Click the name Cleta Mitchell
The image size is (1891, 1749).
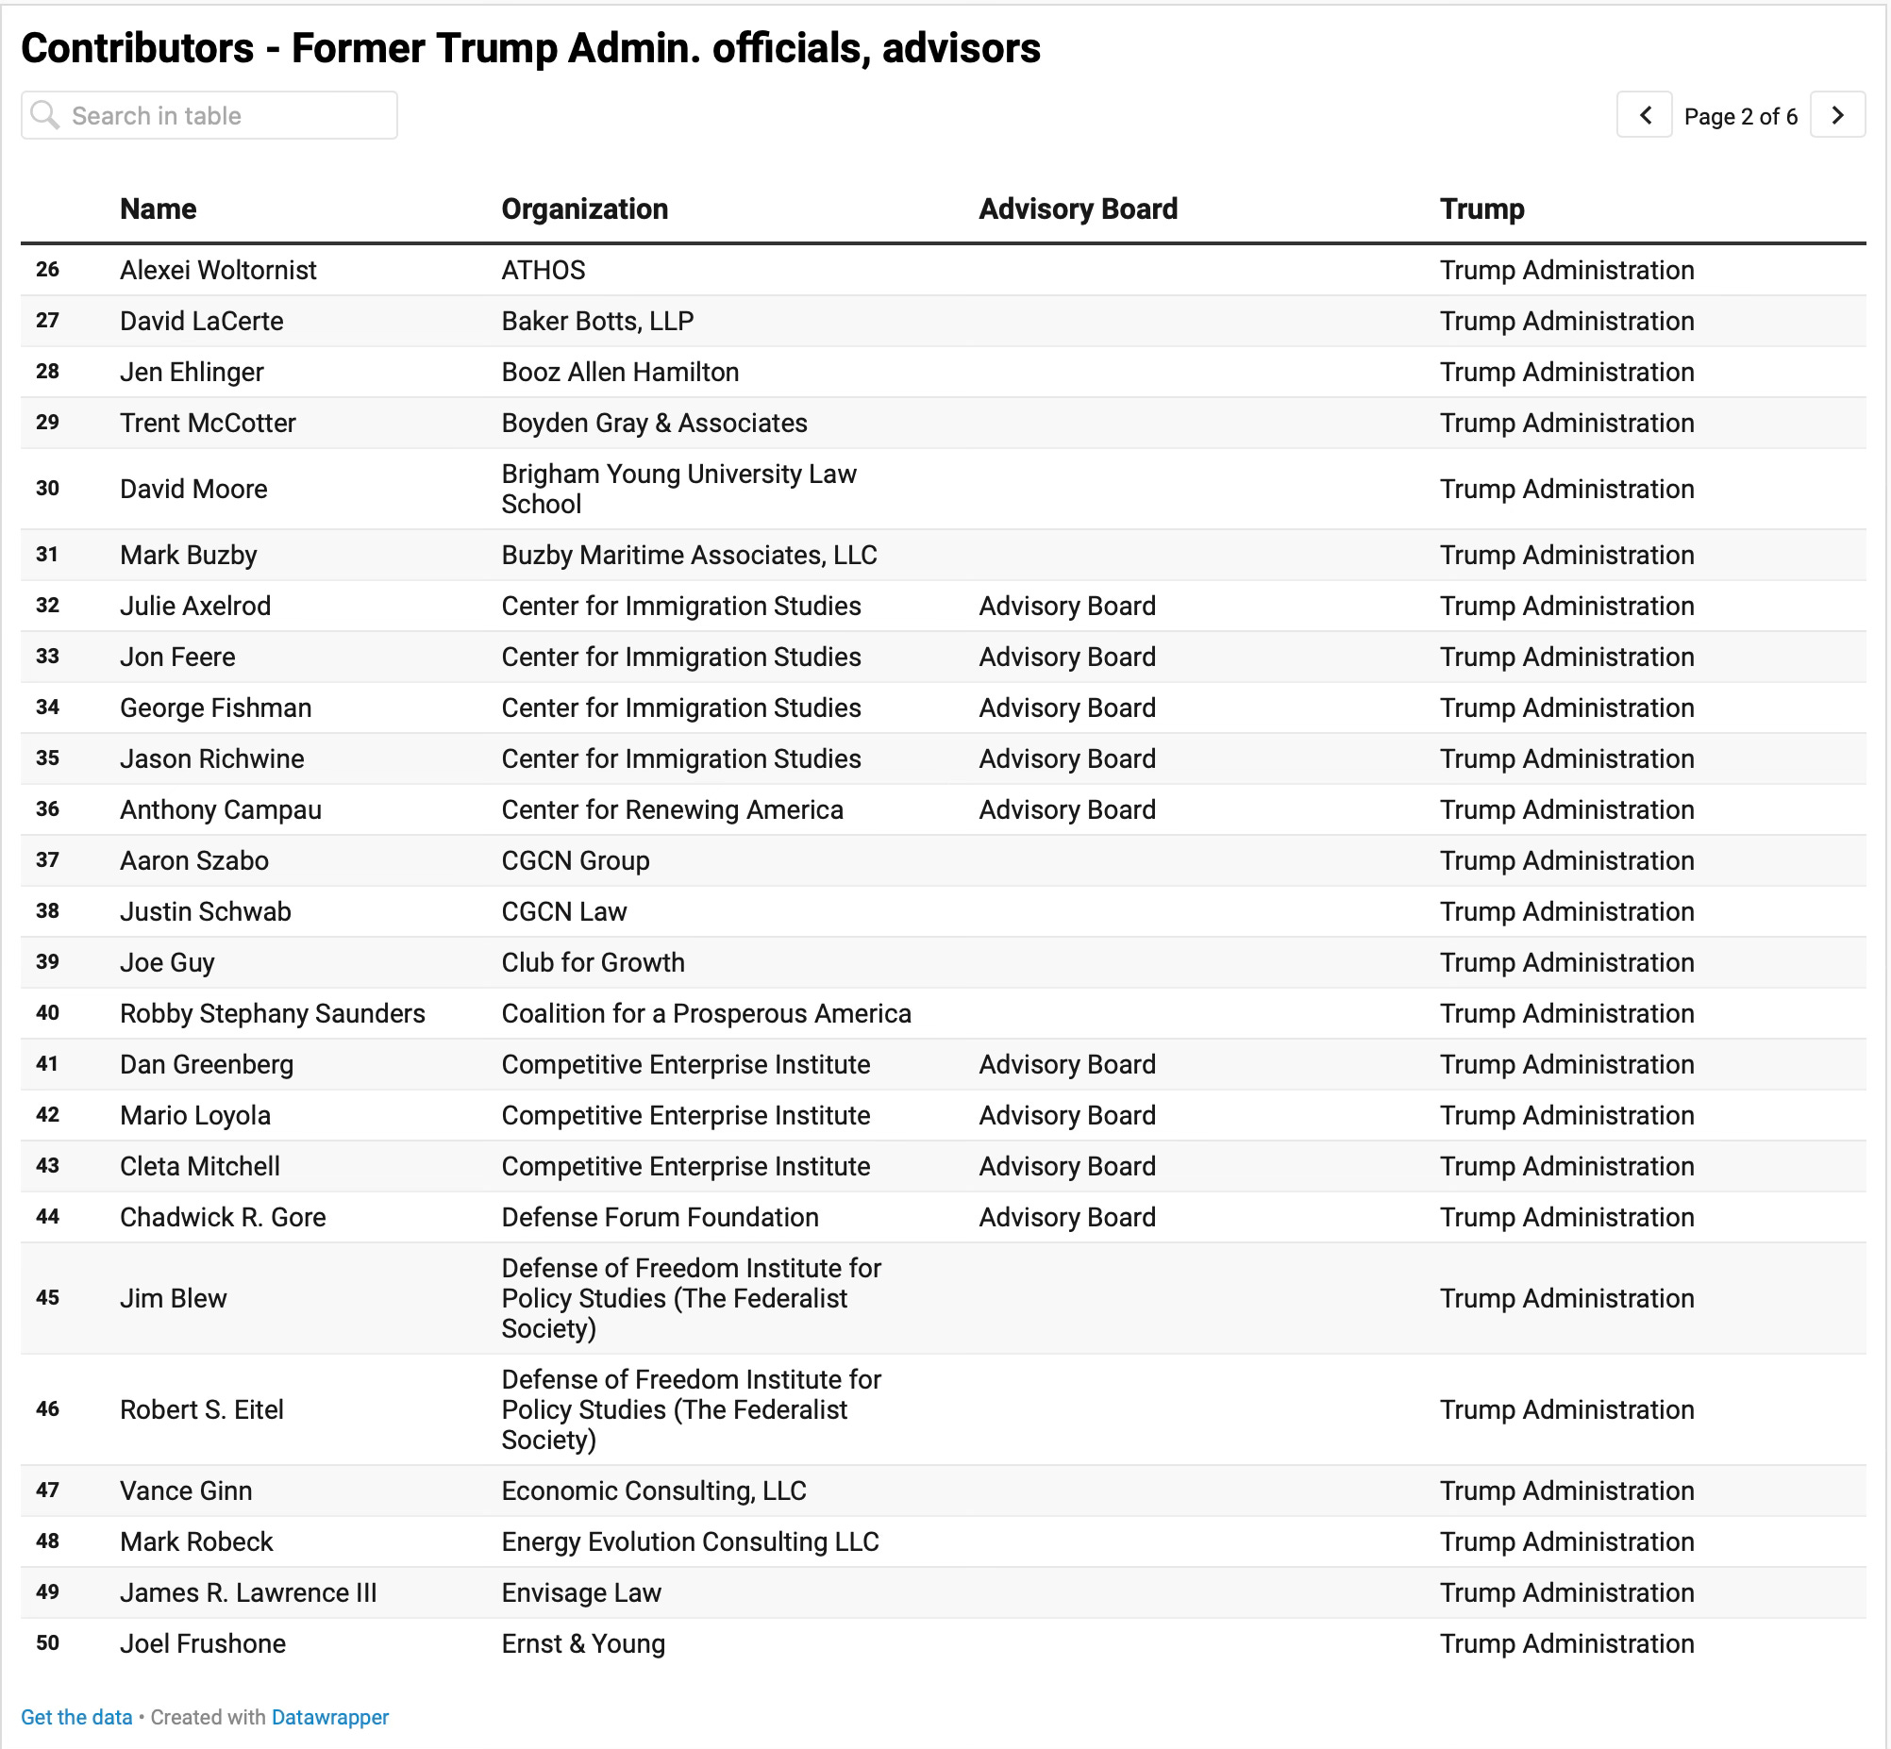click(200, 1167)
